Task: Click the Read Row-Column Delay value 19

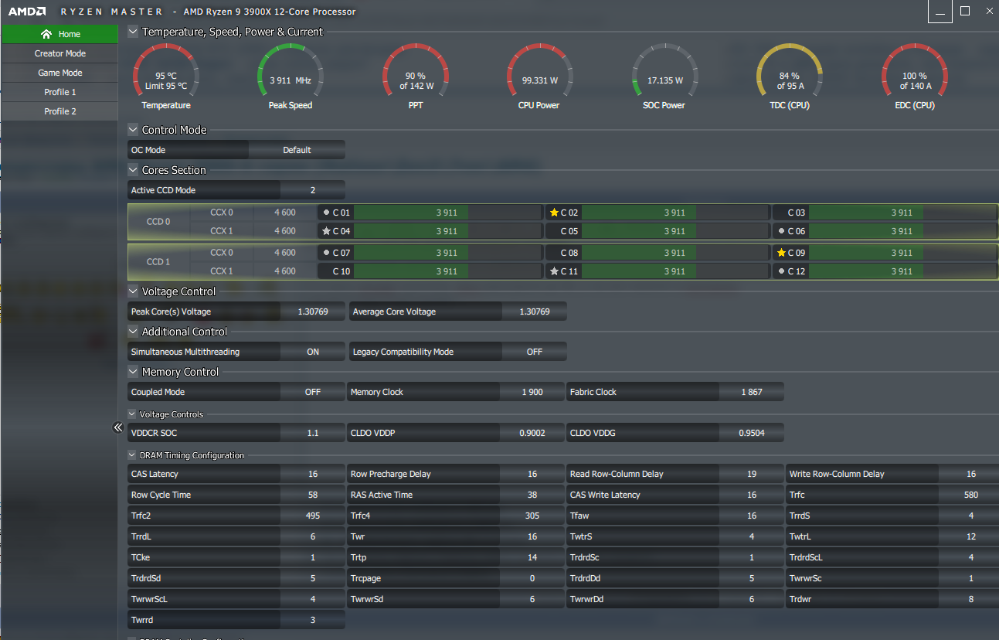Action: (x=752, y=474)
